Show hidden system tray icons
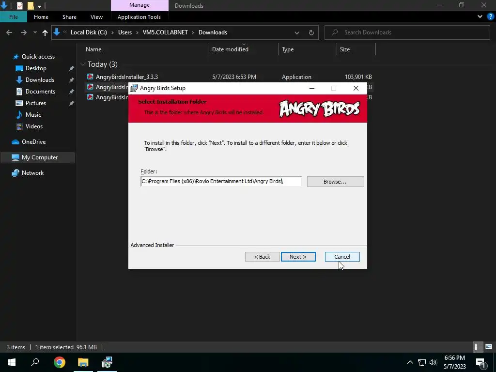This screenshot has width=496, height=372. coord(410,362)
